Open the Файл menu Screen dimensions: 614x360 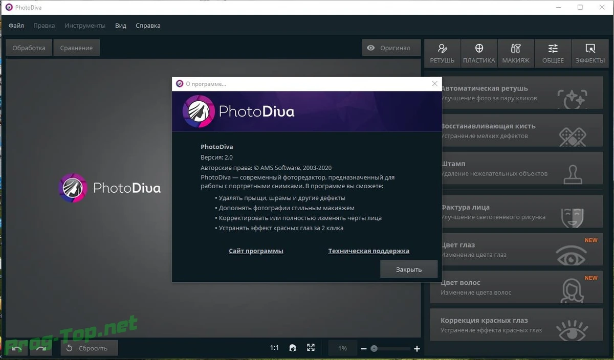coord(16,26)
